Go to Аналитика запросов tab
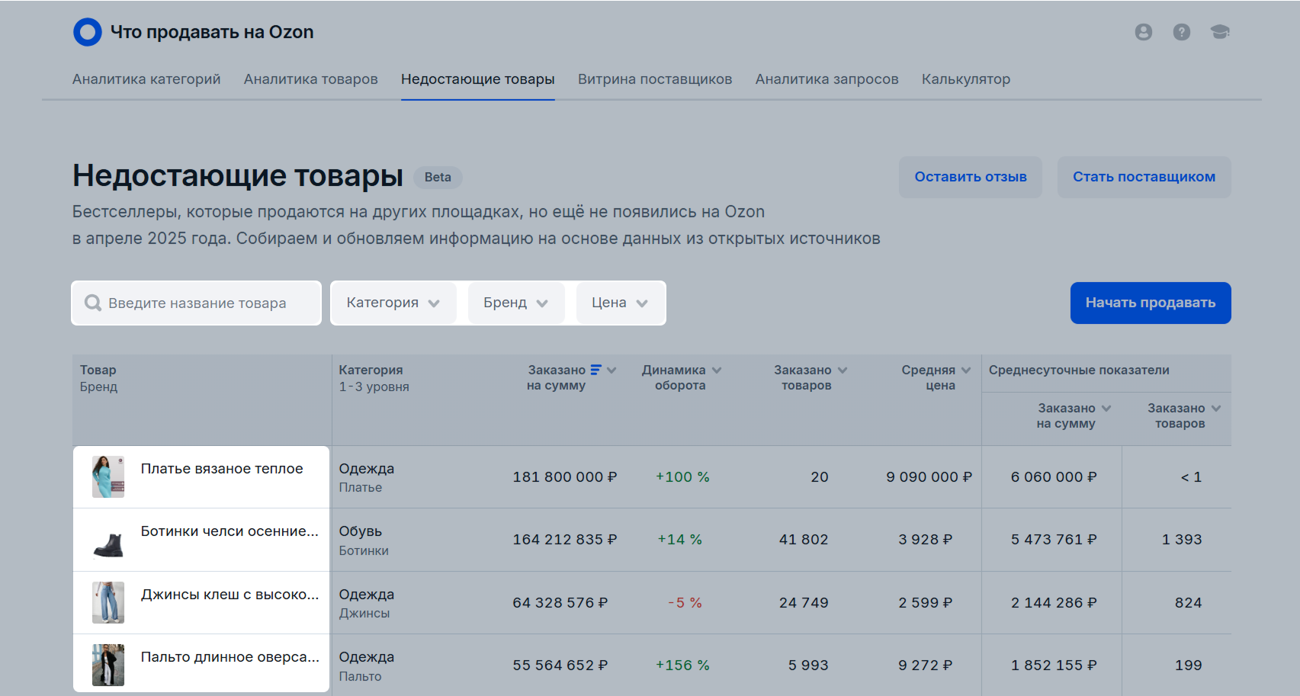Image resolution: width=1300 pixels, height=696 pixels. coord(827,79)
